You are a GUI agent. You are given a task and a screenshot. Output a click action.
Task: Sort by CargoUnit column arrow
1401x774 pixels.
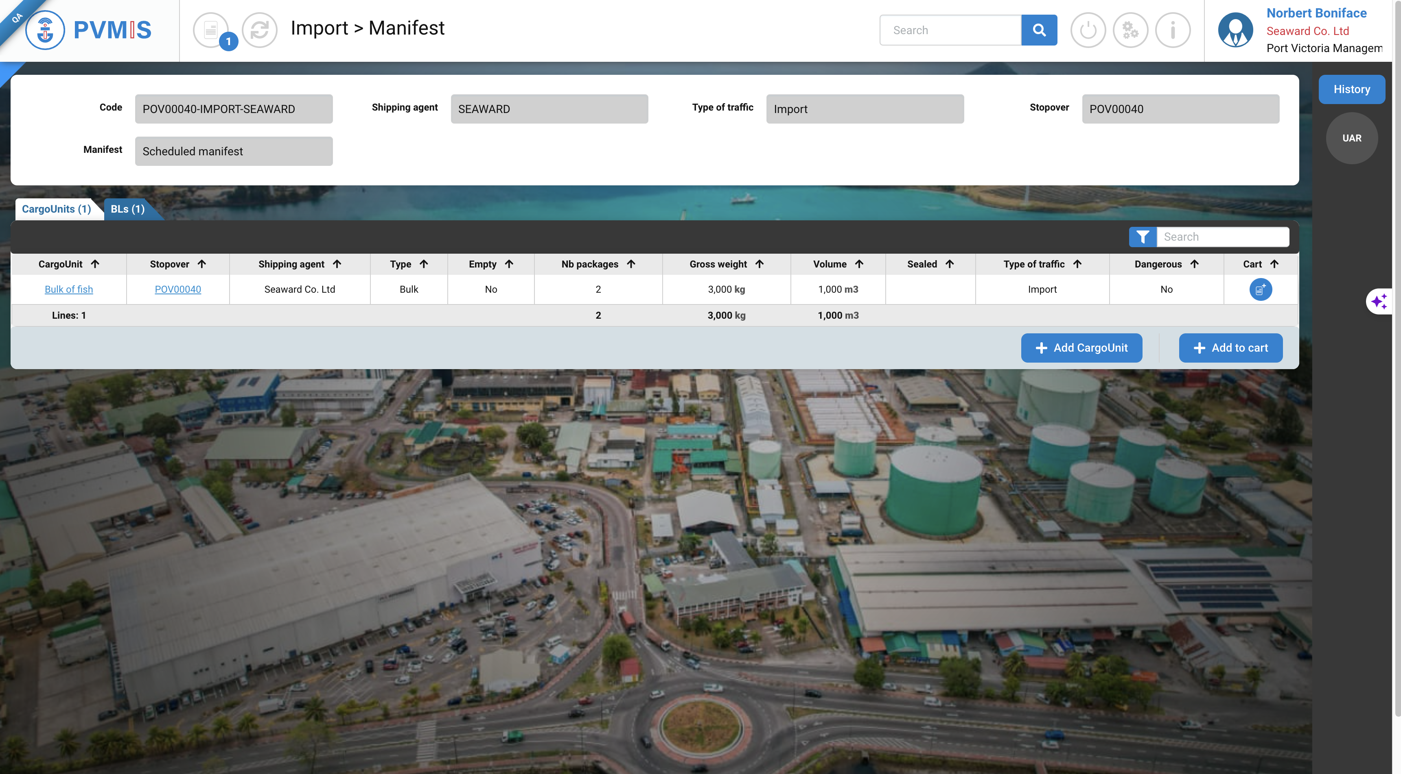coord(95,264)
